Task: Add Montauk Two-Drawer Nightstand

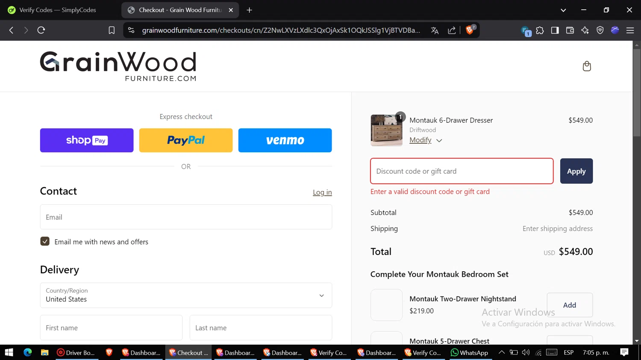Action: [x=570, y=305]
